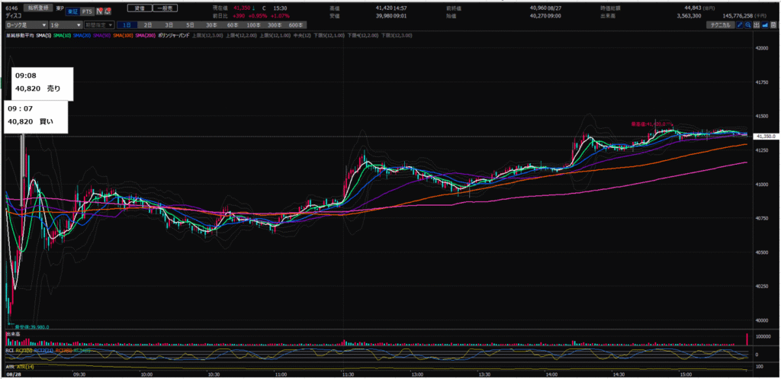The image size is (781, 379).
Task: Click the 14:00 time axis label
Action: (x=551, y=374)
